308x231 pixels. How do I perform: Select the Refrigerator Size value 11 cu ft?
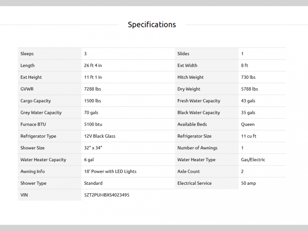[x=249, y=136]
